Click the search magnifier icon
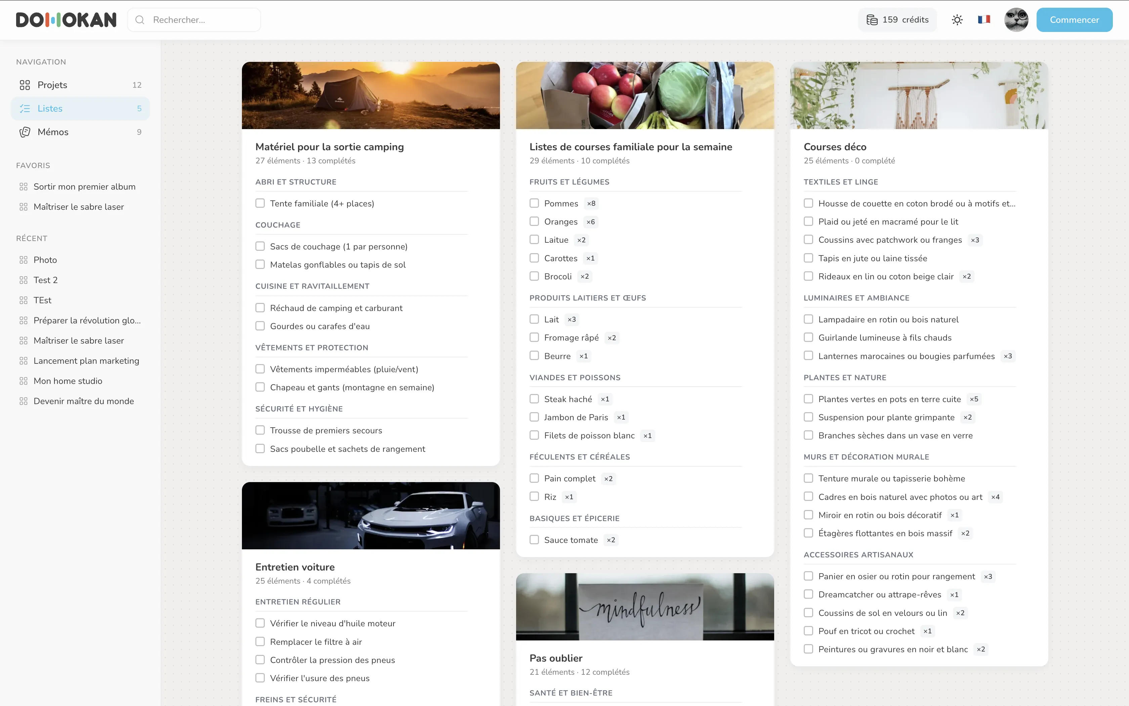Screen dimensions: 1129x706 click(139, 19)
